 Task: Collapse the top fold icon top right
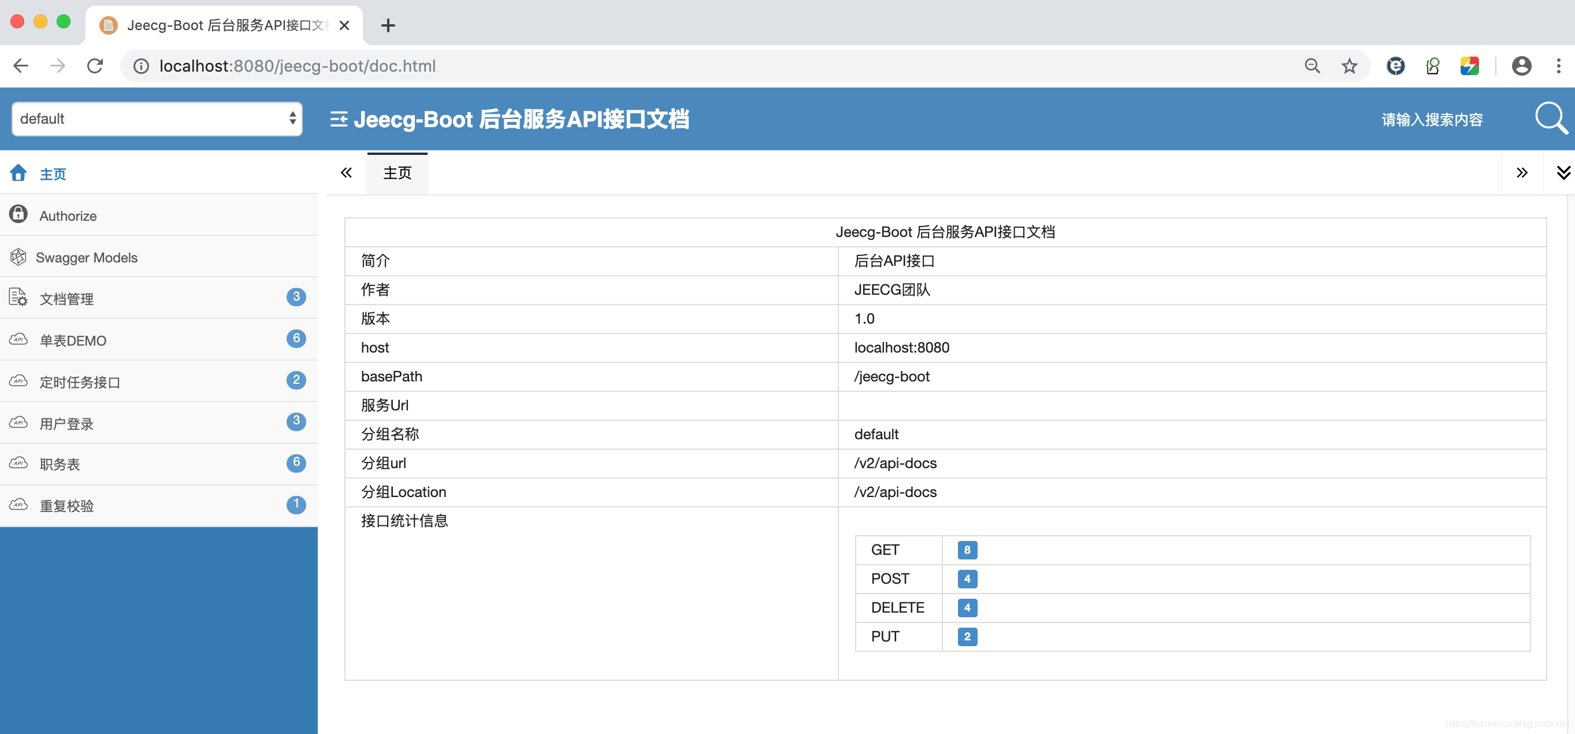(1562, 172)
